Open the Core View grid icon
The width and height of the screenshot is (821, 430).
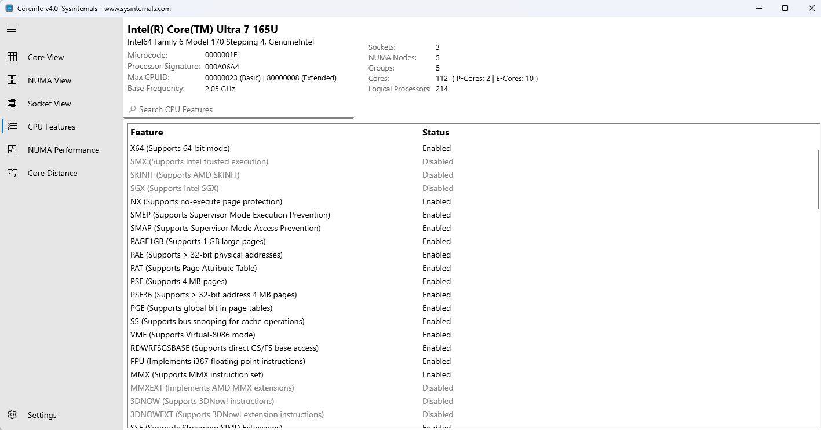click(12, 57)
